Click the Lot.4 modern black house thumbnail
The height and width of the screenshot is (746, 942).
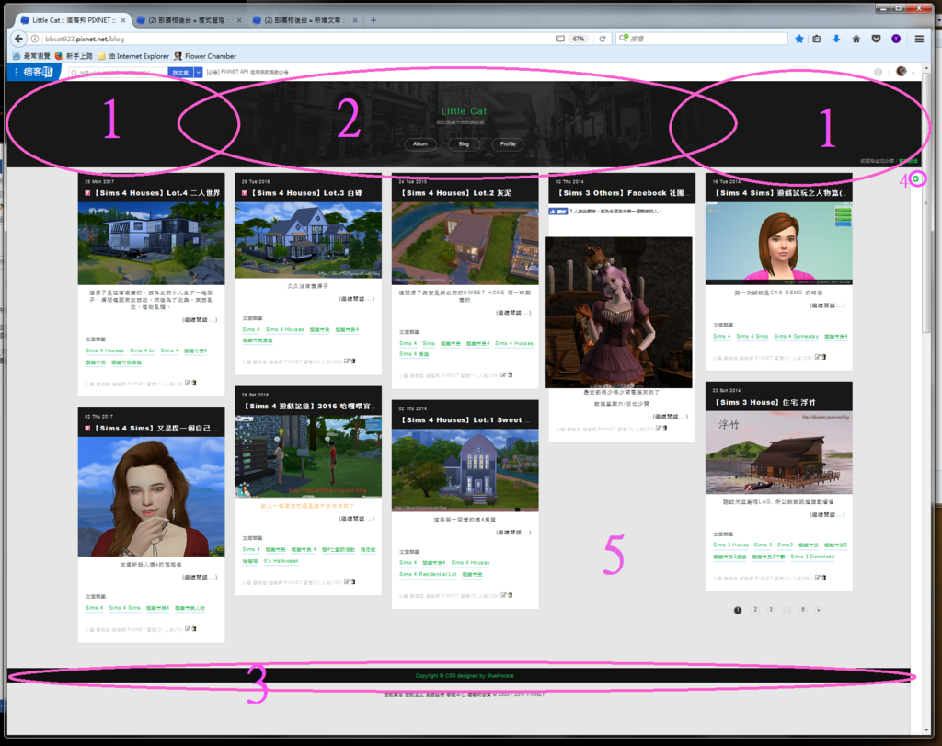152,243
